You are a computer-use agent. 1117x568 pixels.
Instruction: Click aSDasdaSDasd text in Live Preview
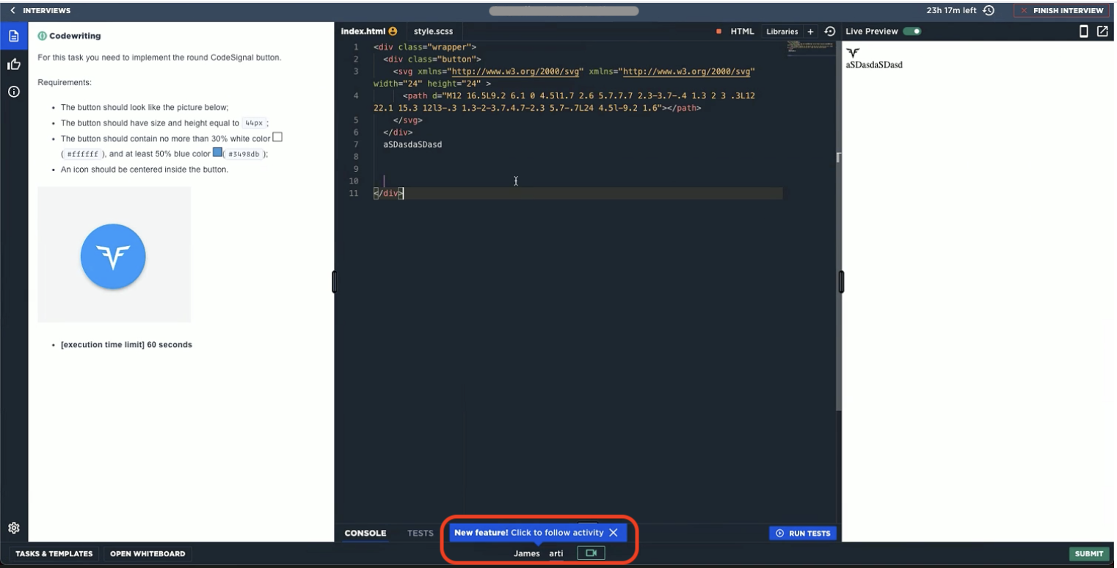coord(874,65)
